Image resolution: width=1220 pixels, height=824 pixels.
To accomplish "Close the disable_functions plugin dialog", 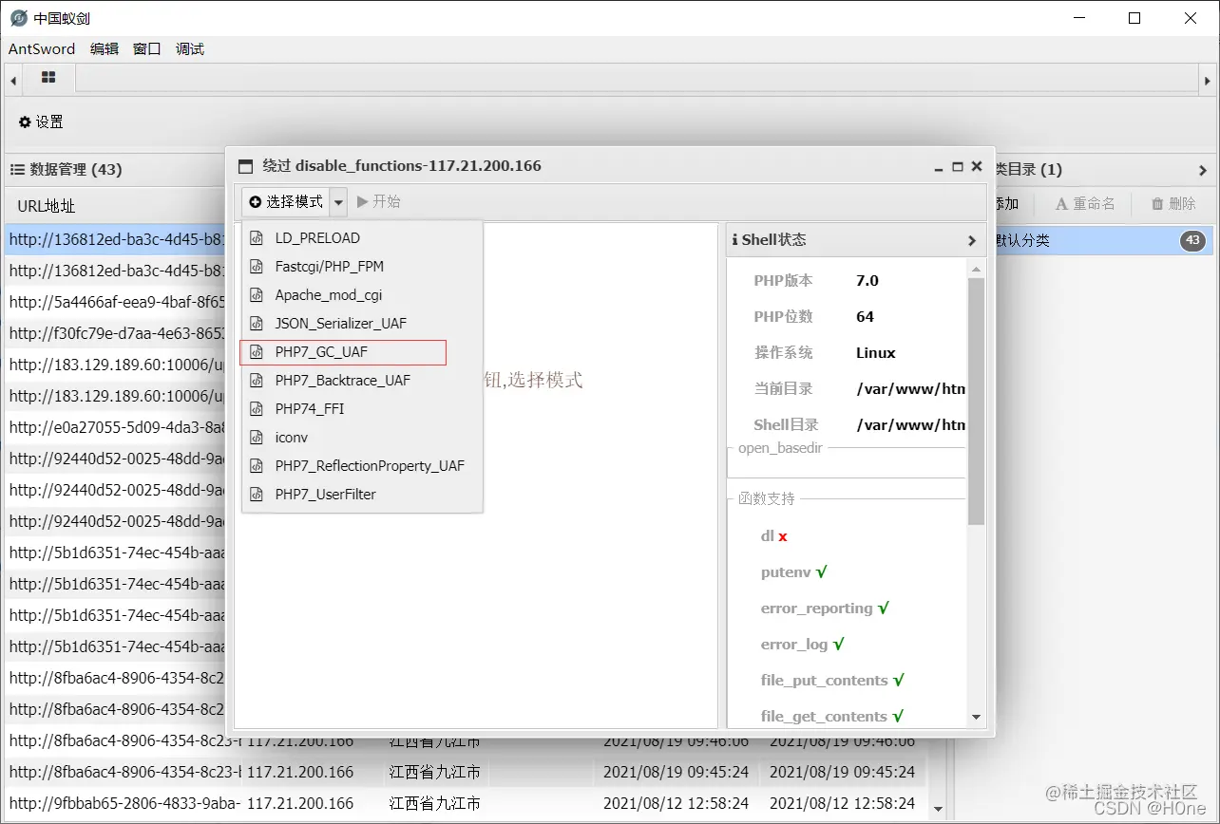I will point(977,165).
